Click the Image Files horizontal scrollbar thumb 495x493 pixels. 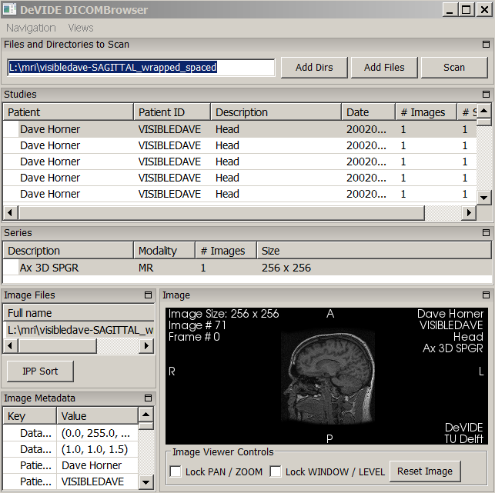pyautogui.click(x=57, y=346)
